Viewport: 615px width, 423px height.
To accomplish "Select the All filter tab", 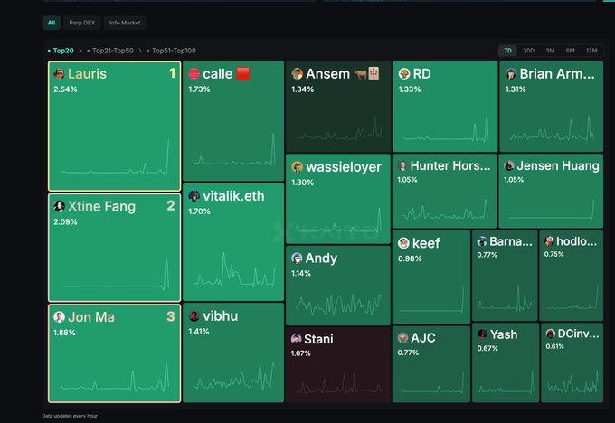I will [52, 23].
